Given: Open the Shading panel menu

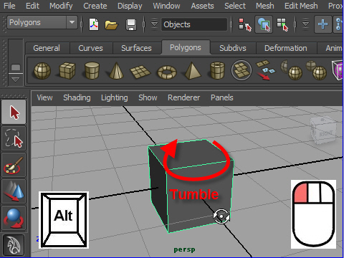Looking at the screenshot, I should pos(77,97).
